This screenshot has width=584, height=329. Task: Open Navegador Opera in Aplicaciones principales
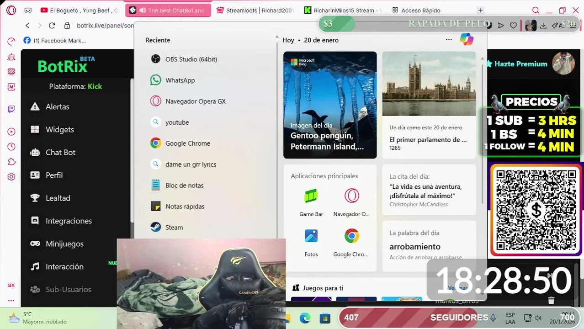tap(351, 202)
